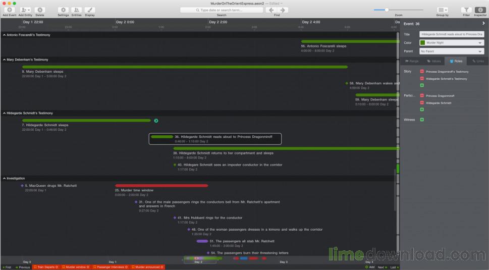Open the Color Murder Night dropdown
This screenshot has width=489, height=270.
coord(452,43)
